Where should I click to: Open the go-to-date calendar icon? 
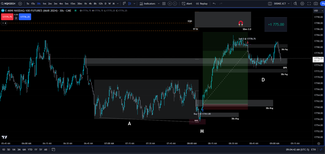[x=53, y=149]
